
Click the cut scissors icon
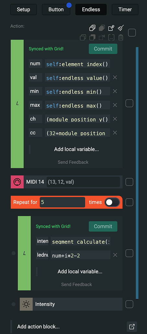point(102,38)
